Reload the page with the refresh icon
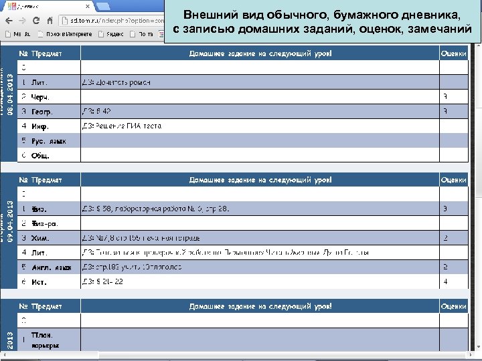Screen dimensions: 482x361 [36, 21]
